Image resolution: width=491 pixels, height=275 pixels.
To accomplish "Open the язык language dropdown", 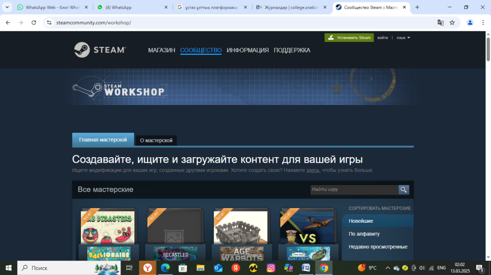I will click(x=403, y=37).
